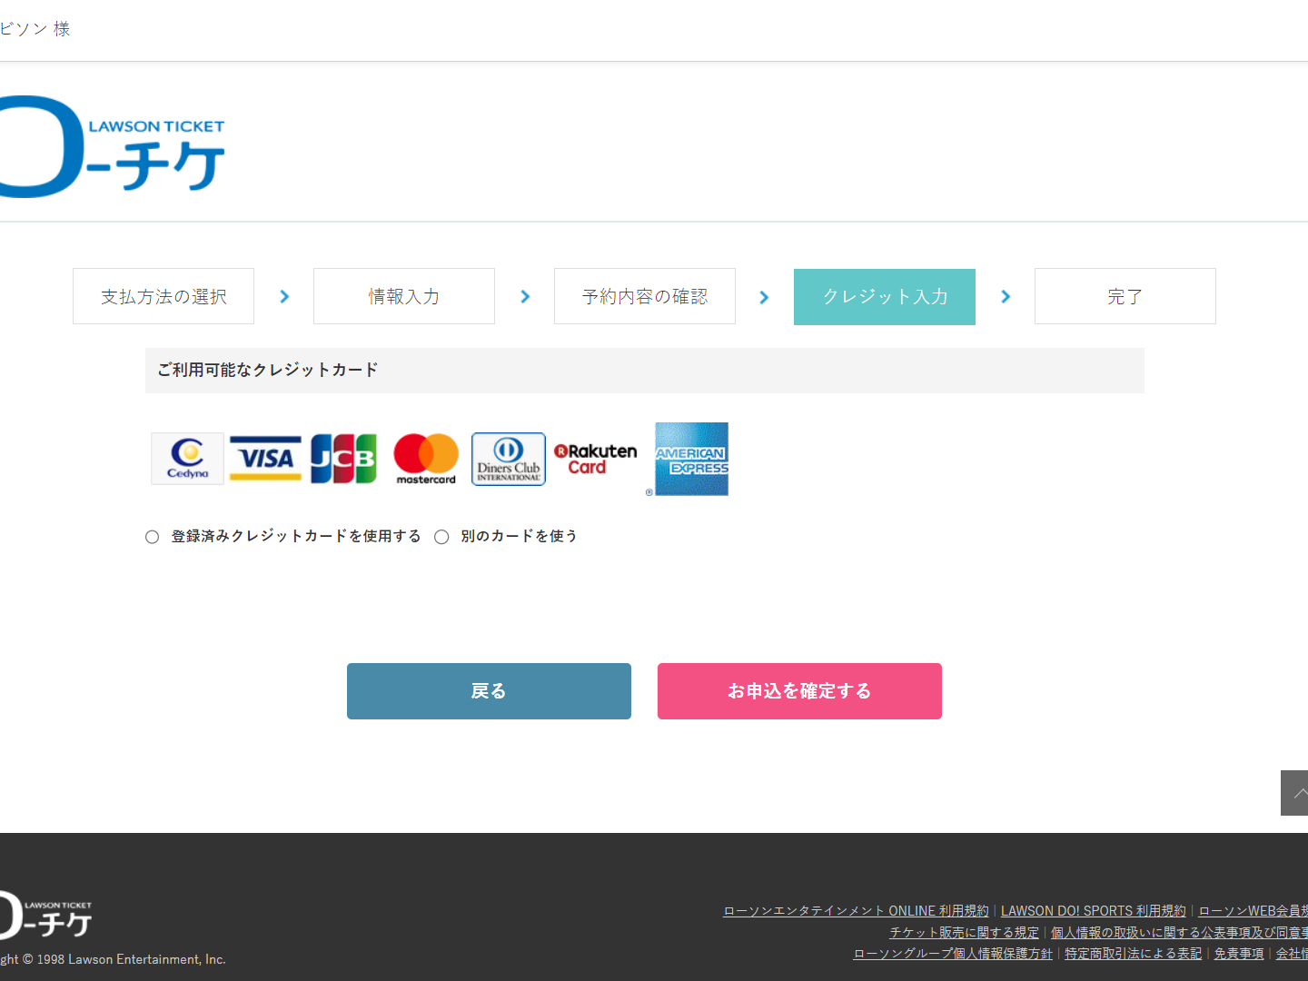Click the footer Lawson Ticket logo
This screenshot has width=1308, height=981.
(45, 915)
